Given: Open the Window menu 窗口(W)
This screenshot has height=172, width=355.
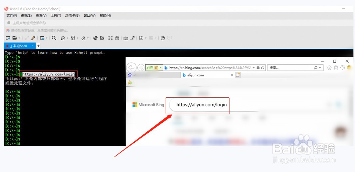Looking at the screenshot, I should [x=89, y=15].
